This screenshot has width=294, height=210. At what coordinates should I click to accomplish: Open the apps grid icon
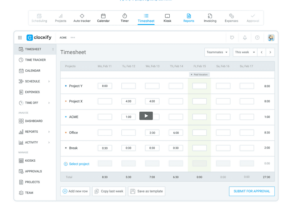(x=20, y=37)
